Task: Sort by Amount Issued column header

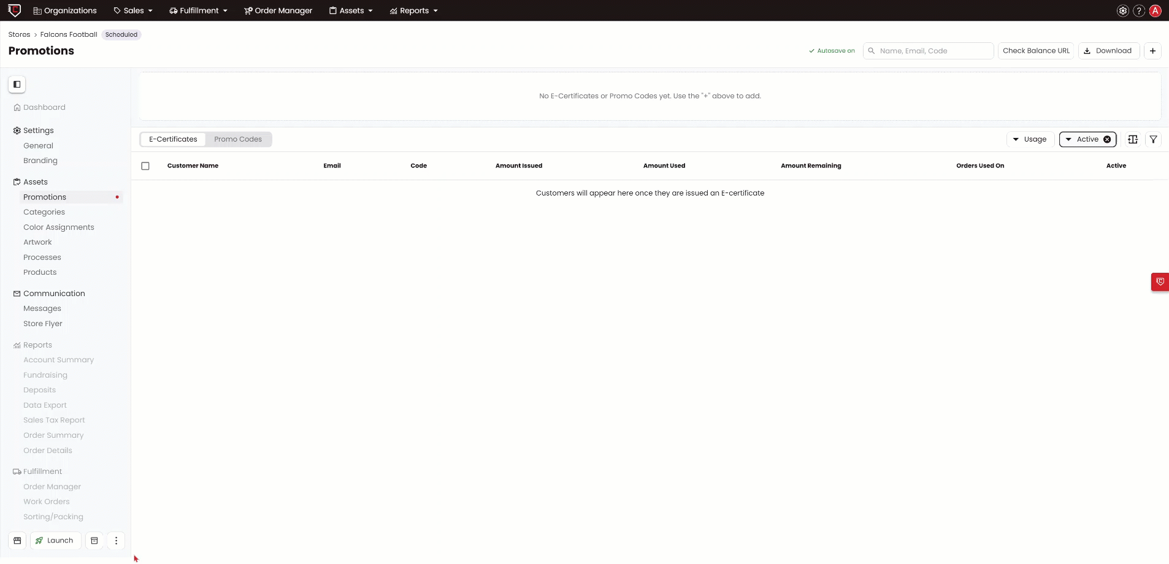Action: click(519, 166)
